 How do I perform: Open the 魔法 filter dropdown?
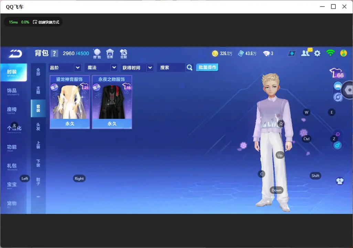(101, 68)
